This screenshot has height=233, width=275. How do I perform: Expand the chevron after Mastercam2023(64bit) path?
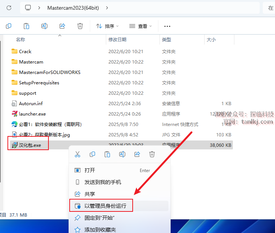coord(107,7)
